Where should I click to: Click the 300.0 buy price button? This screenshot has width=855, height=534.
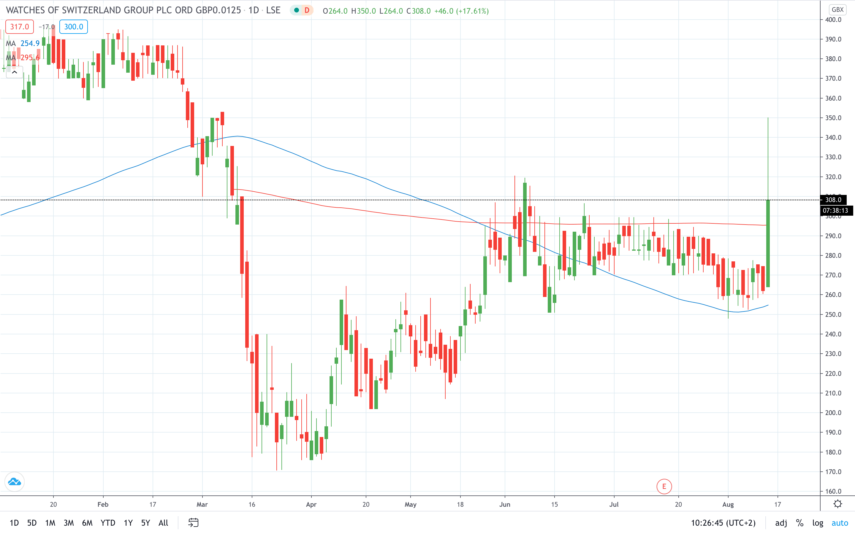[74, 27]
